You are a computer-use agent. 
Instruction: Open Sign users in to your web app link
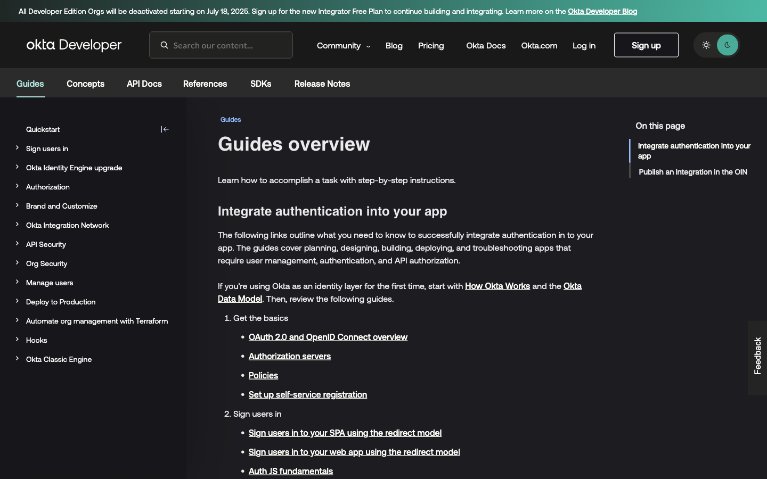tap(354, 452)
